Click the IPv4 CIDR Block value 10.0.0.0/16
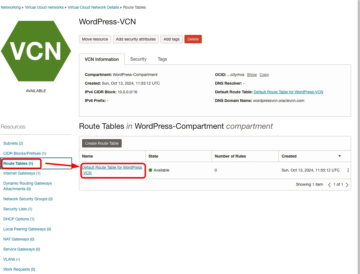Image resolution: width=360 pixels, height=274 pixels. 128,92
